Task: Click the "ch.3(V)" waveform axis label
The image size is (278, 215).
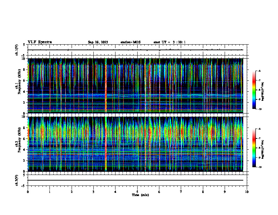Action: coord(17,180)
